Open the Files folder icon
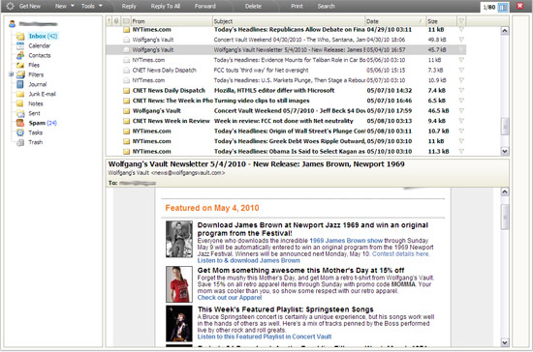533x352 pixels. coord(20,65)
